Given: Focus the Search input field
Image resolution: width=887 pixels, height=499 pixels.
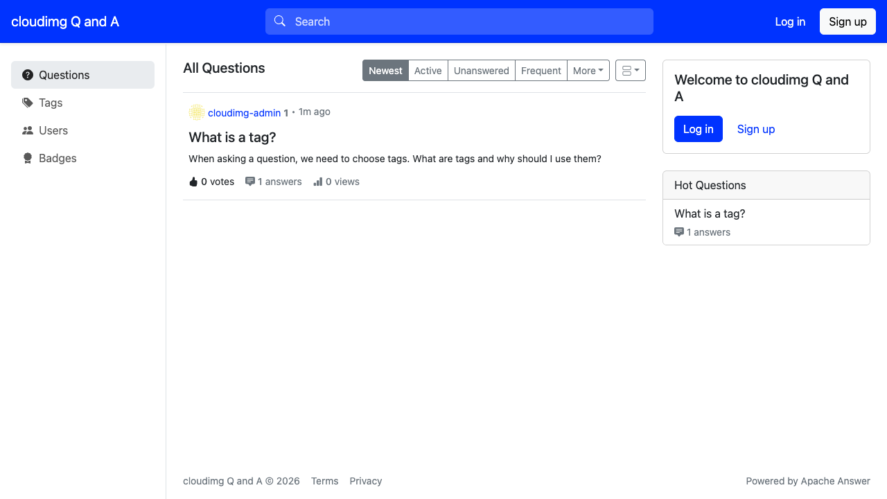Looking at the screenshot, I should coord(459,21).
